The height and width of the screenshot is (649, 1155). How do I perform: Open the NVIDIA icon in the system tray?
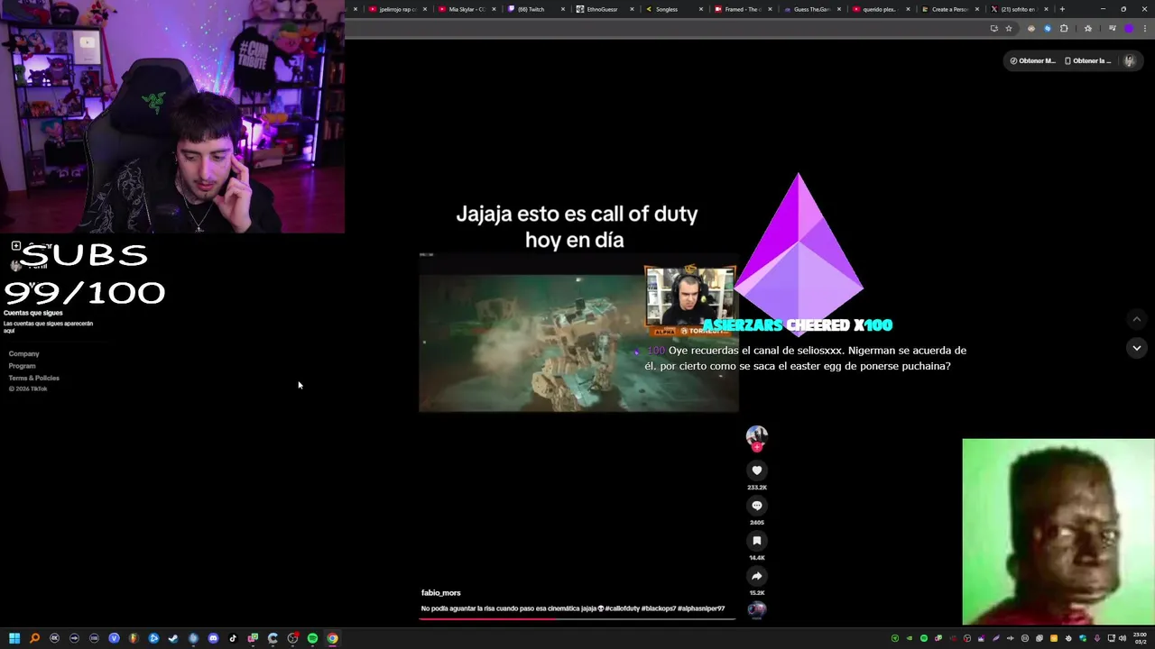click(910, 638)
